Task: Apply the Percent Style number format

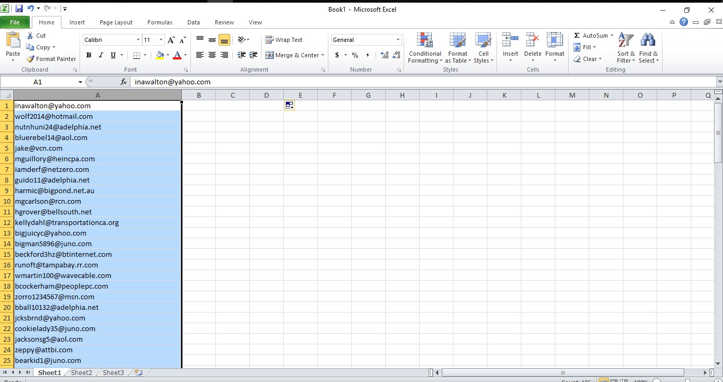Action: pos(353,55)
